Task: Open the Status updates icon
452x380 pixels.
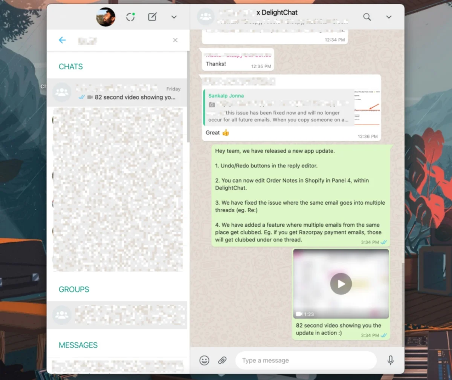Action: pyautogui.click(x=130, y=17)
